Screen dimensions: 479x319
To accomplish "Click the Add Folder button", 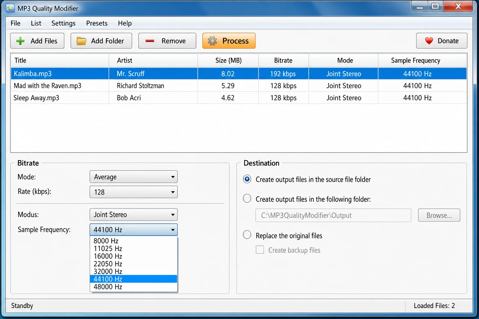I will point(101,41).
